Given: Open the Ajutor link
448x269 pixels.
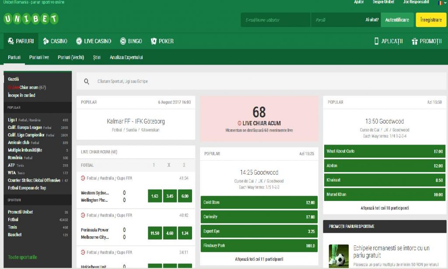Looking at the screenshot, I should coord(359,2).
